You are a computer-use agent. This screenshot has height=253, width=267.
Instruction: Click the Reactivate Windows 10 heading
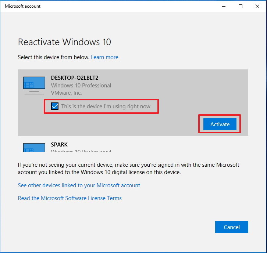[x=64, y=42]
